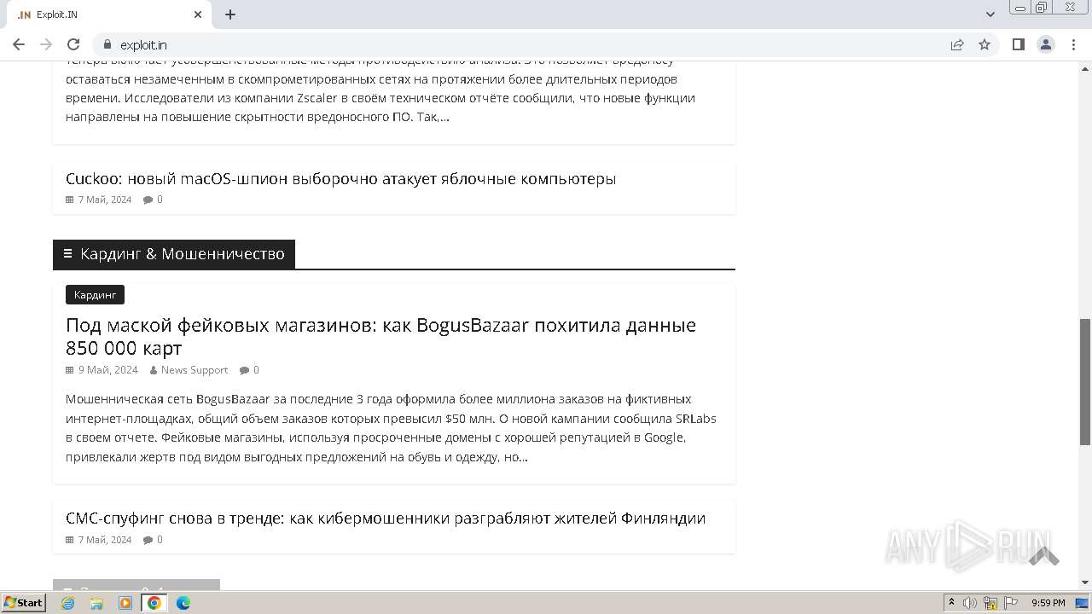This screenshot has height=614, width=1092.
Task: Open News Support author link
Action: 195,370
